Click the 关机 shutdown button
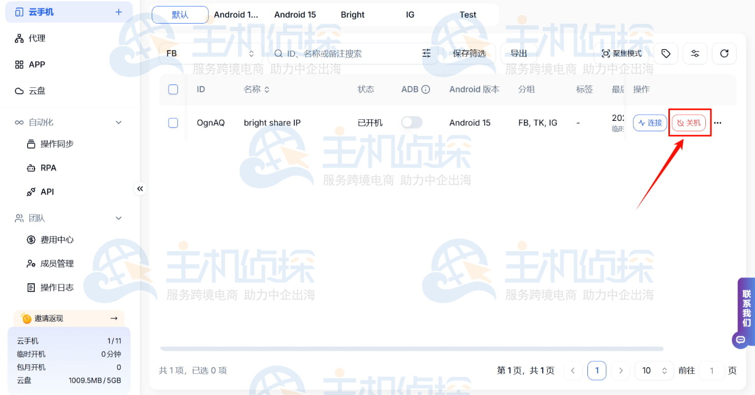 pos(689,122)
